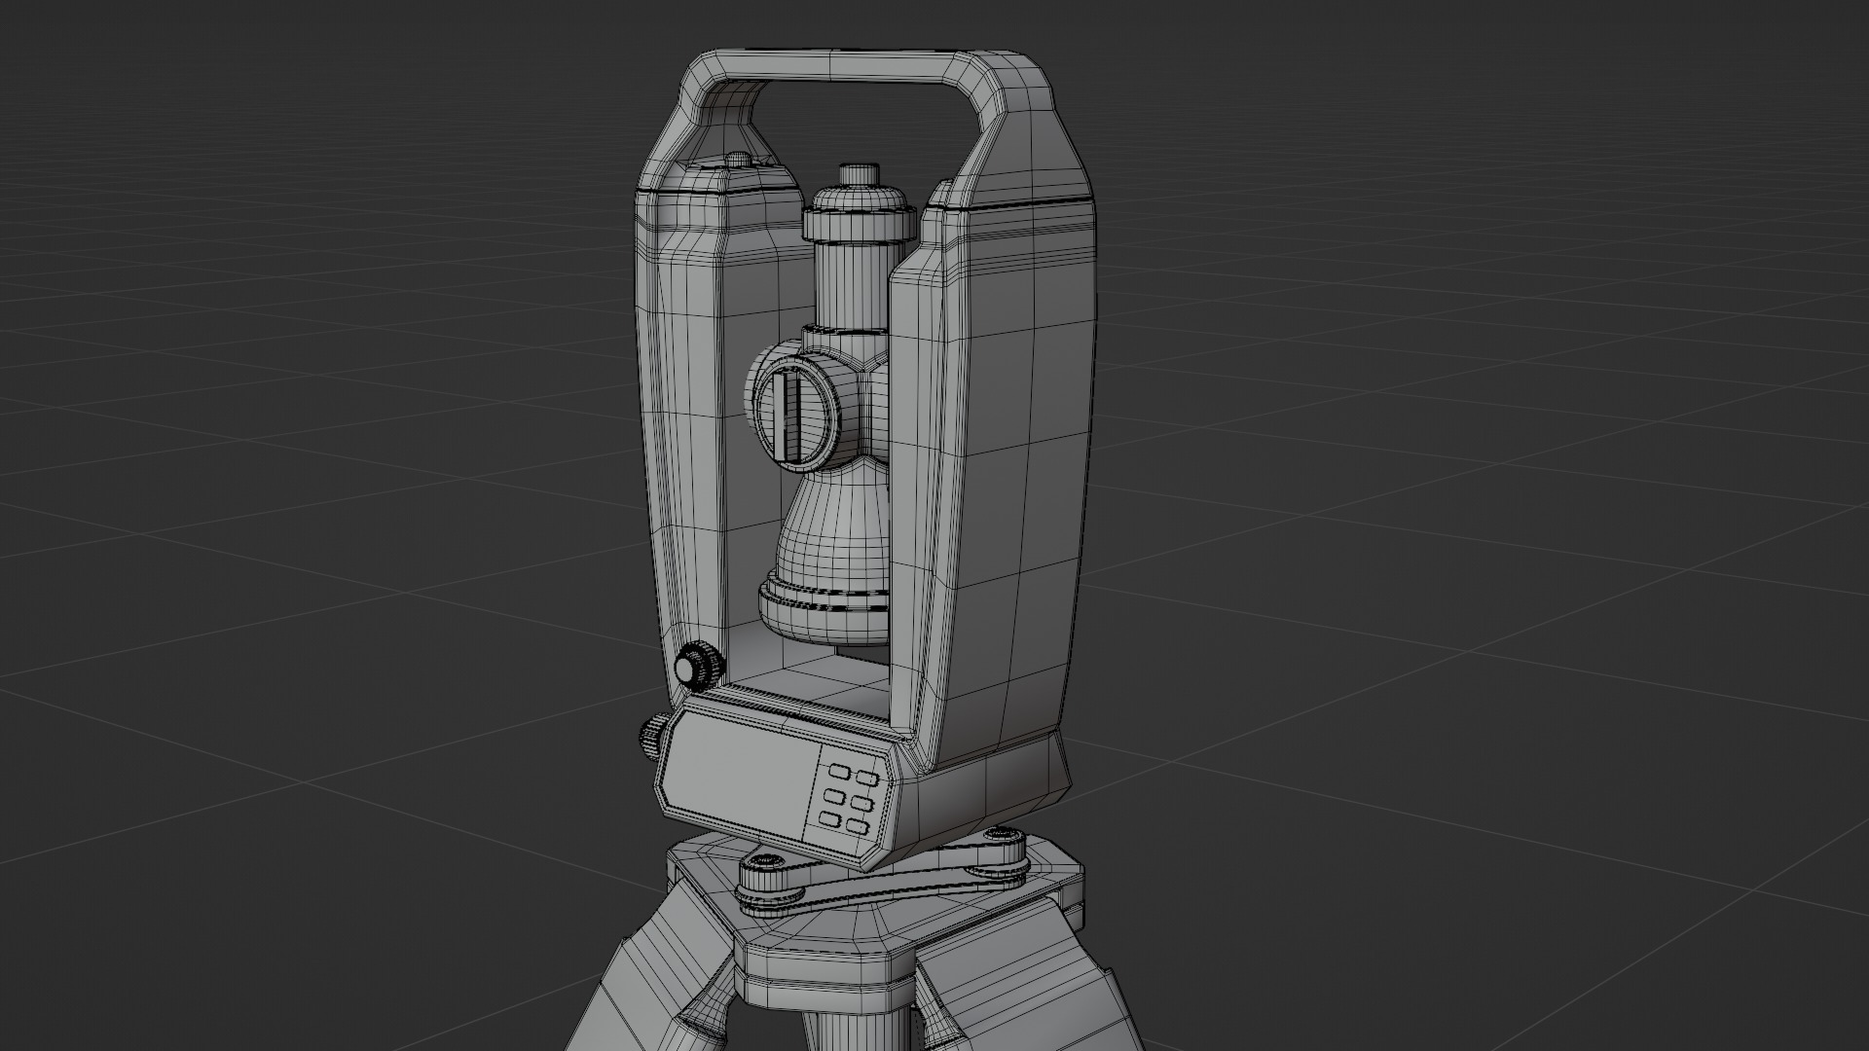The height and width of the screenshot is (1051, 1869).
Task: Click the bottom-right keypad button
Action: (x=857, y=826)
